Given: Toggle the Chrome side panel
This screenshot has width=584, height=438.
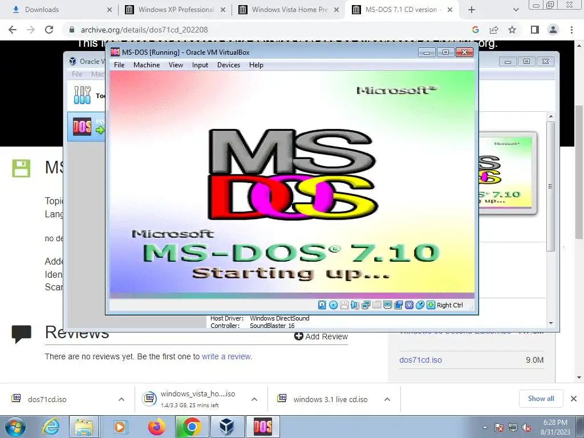Looking at the screenshot, I should 535,30.
